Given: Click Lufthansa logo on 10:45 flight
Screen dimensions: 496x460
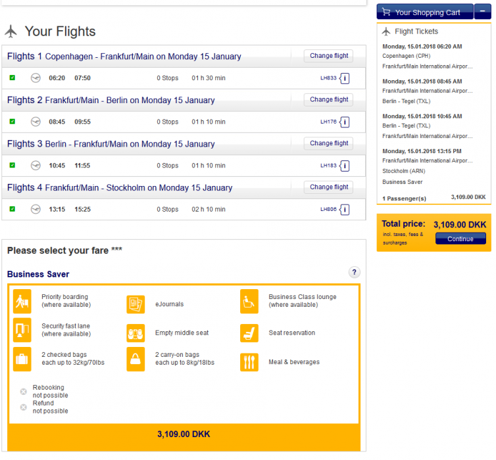Looking at the screenshot, I should coord(36,165).
